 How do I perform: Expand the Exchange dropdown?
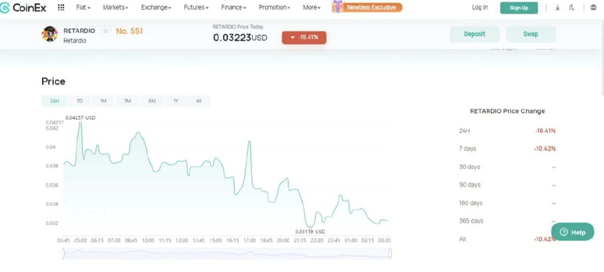pos(156,7)
